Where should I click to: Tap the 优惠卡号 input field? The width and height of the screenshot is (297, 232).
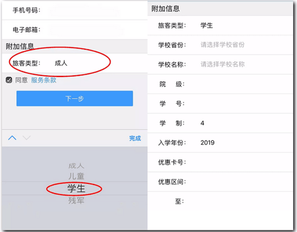(x=220, y=162)
